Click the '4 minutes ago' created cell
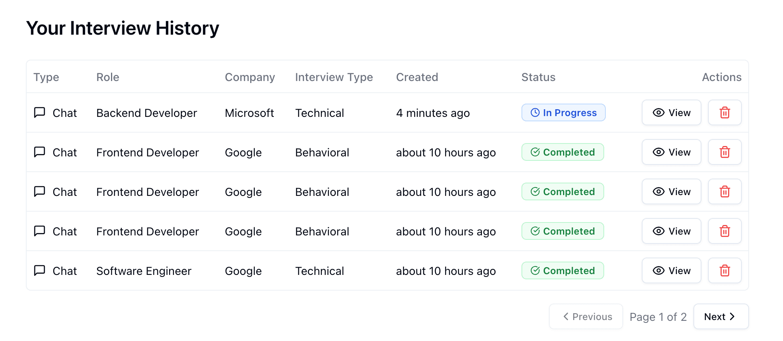 coord(433,113)
